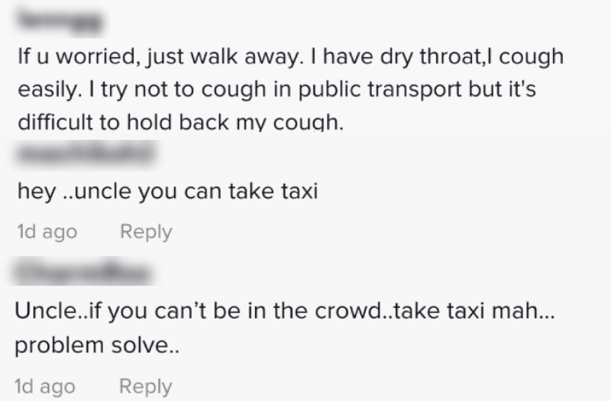Click the line 'easily. I try not to cough'

click(277, 89)
